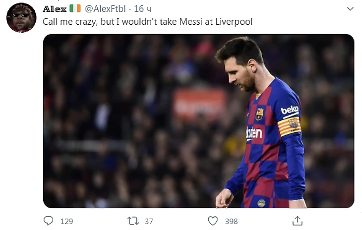The image size is (362, 230).
Task: Visit the @AlexFtbl handle link
Action: [104, 8]
